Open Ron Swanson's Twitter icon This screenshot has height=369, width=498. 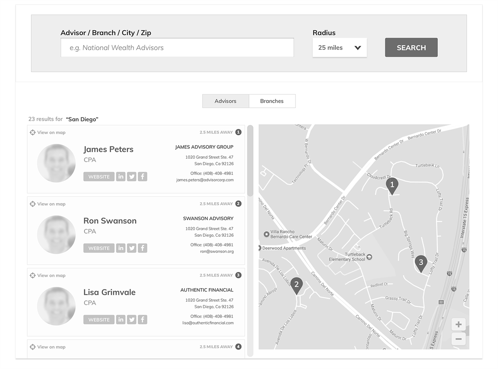coord(132,248)
